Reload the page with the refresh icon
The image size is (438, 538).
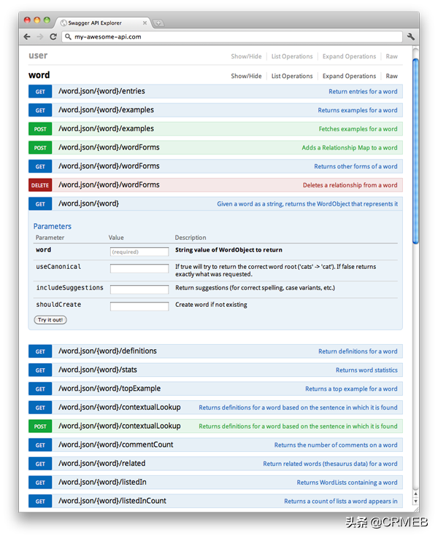tap(53, 36)
